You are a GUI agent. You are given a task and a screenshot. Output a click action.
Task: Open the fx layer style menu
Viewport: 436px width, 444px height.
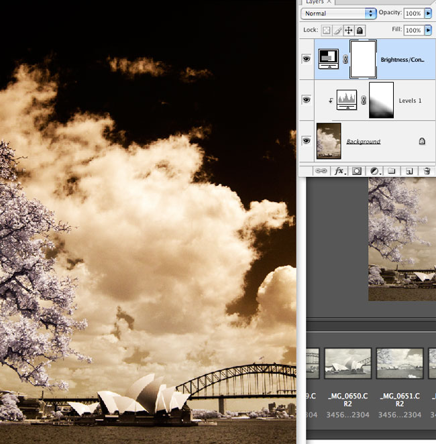[x=339, y=171]
